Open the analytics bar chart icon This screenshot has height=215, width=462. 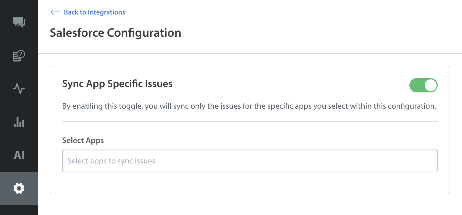pyautogui.click(x=19, y=122)
